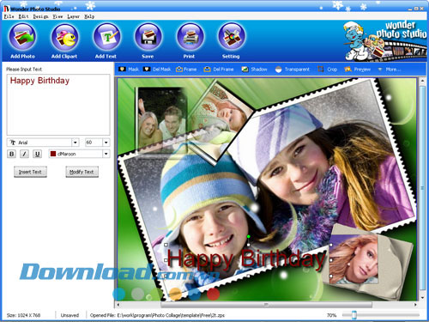Open the Design menu
The width and height of the screenshot is (429, 322).
[40, 16]
